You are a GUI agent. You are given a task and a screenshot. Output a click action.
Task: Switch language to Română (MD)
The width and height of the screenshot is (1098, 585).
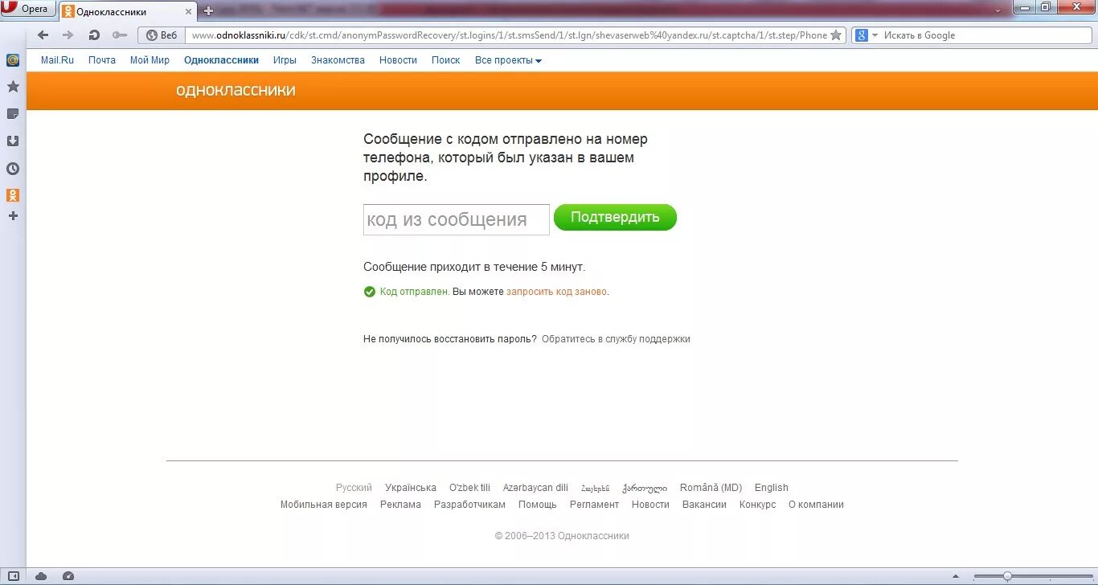click(x=711, y=488)
